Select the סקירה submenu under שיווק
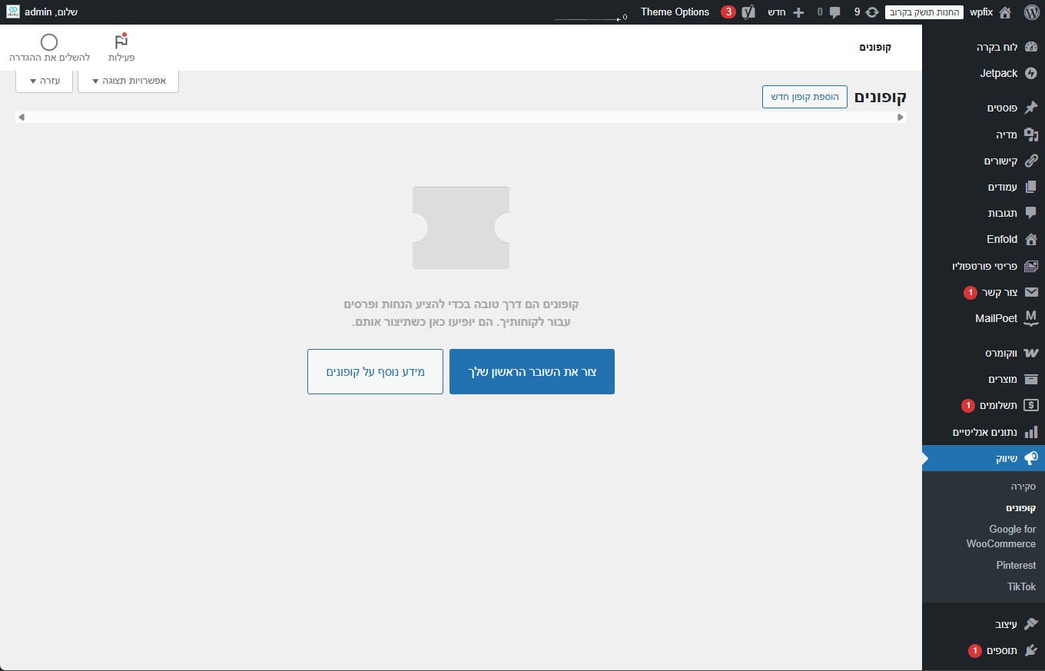Image resolution: width=1045 pixels, height=671 pixels. pos(1022,487)
